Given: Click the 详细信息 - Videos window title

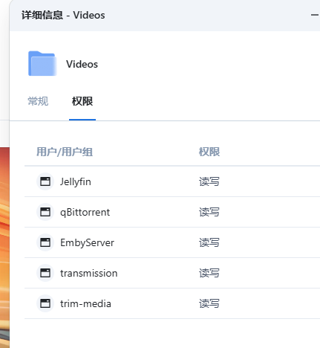Looking at the screenshot, I should pyautogui.click(x=63, y=15).
